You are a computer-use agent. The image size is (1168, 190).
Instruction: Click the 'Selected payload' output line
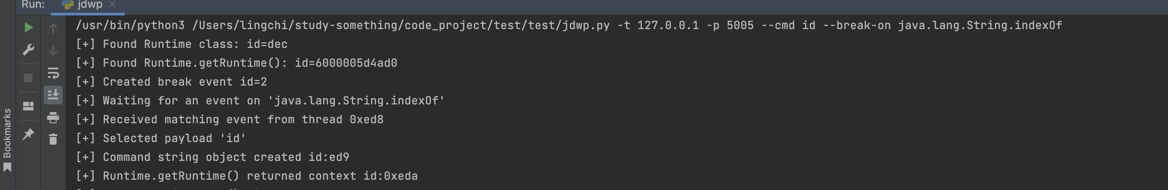pos(174,138)
